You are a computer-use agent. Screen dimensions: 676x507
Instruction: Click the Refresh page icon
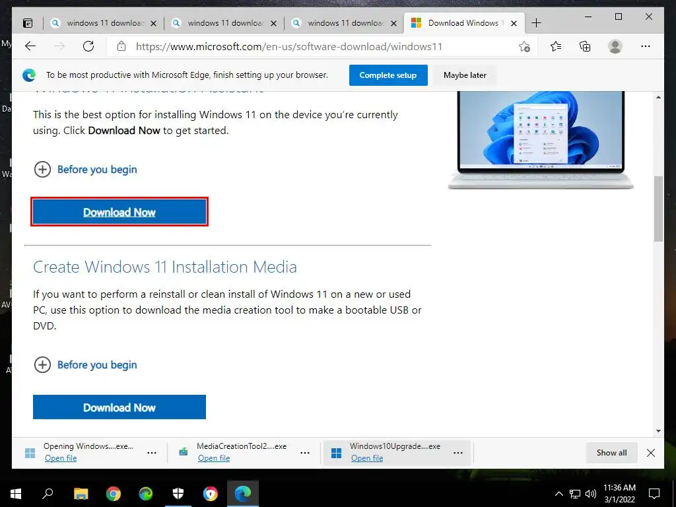pos(88,46)
